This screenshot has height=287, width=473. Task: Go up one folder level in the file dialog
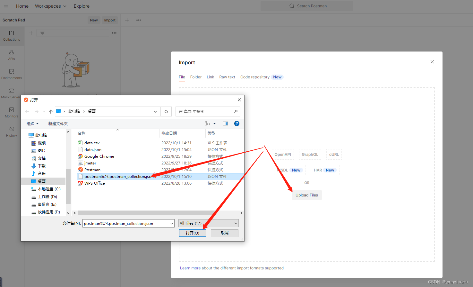pyautogui.click(x=51, y=112)
